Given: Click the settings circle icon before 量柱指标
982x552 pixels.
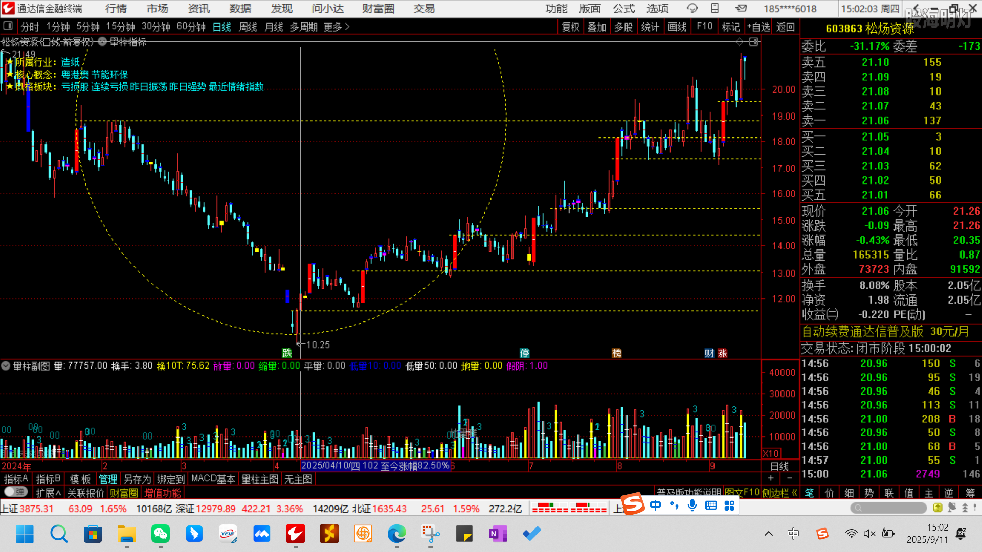Looking at the screenshot, I should click(102, 41).
